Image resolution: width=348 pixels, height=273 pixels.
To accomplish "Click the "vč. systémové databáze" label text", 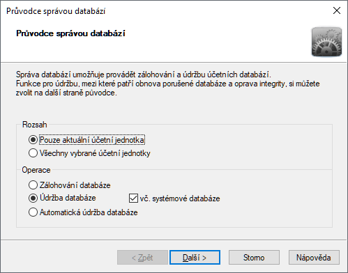I will (x=180, y=198).
